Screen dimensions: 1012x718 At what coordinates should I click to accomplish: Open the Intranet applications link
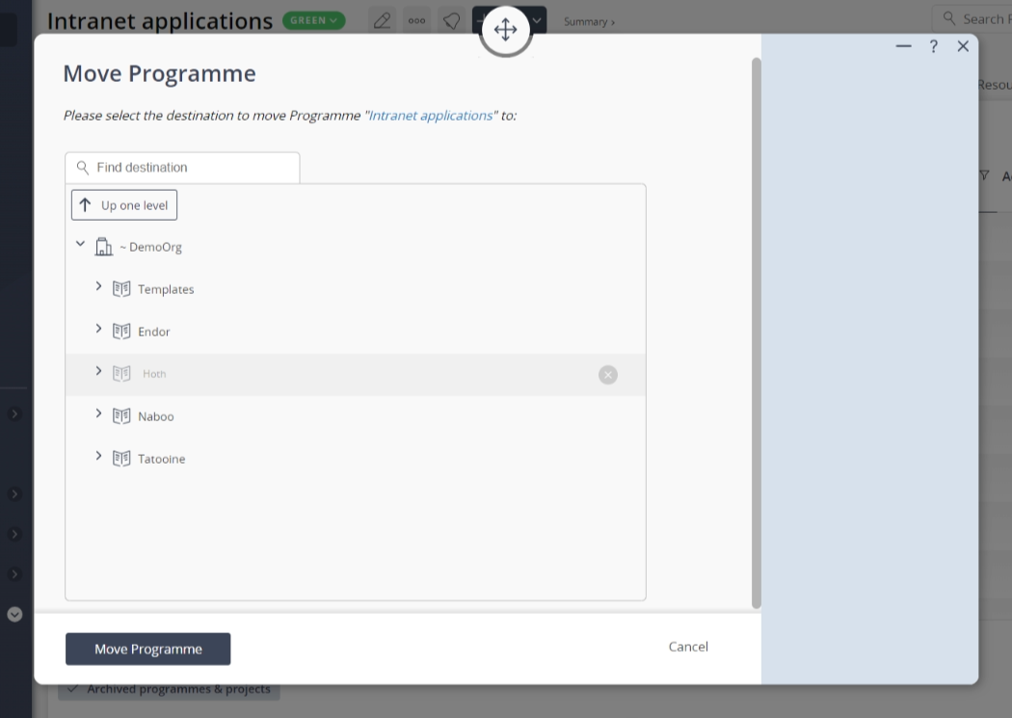coord(431,116)
